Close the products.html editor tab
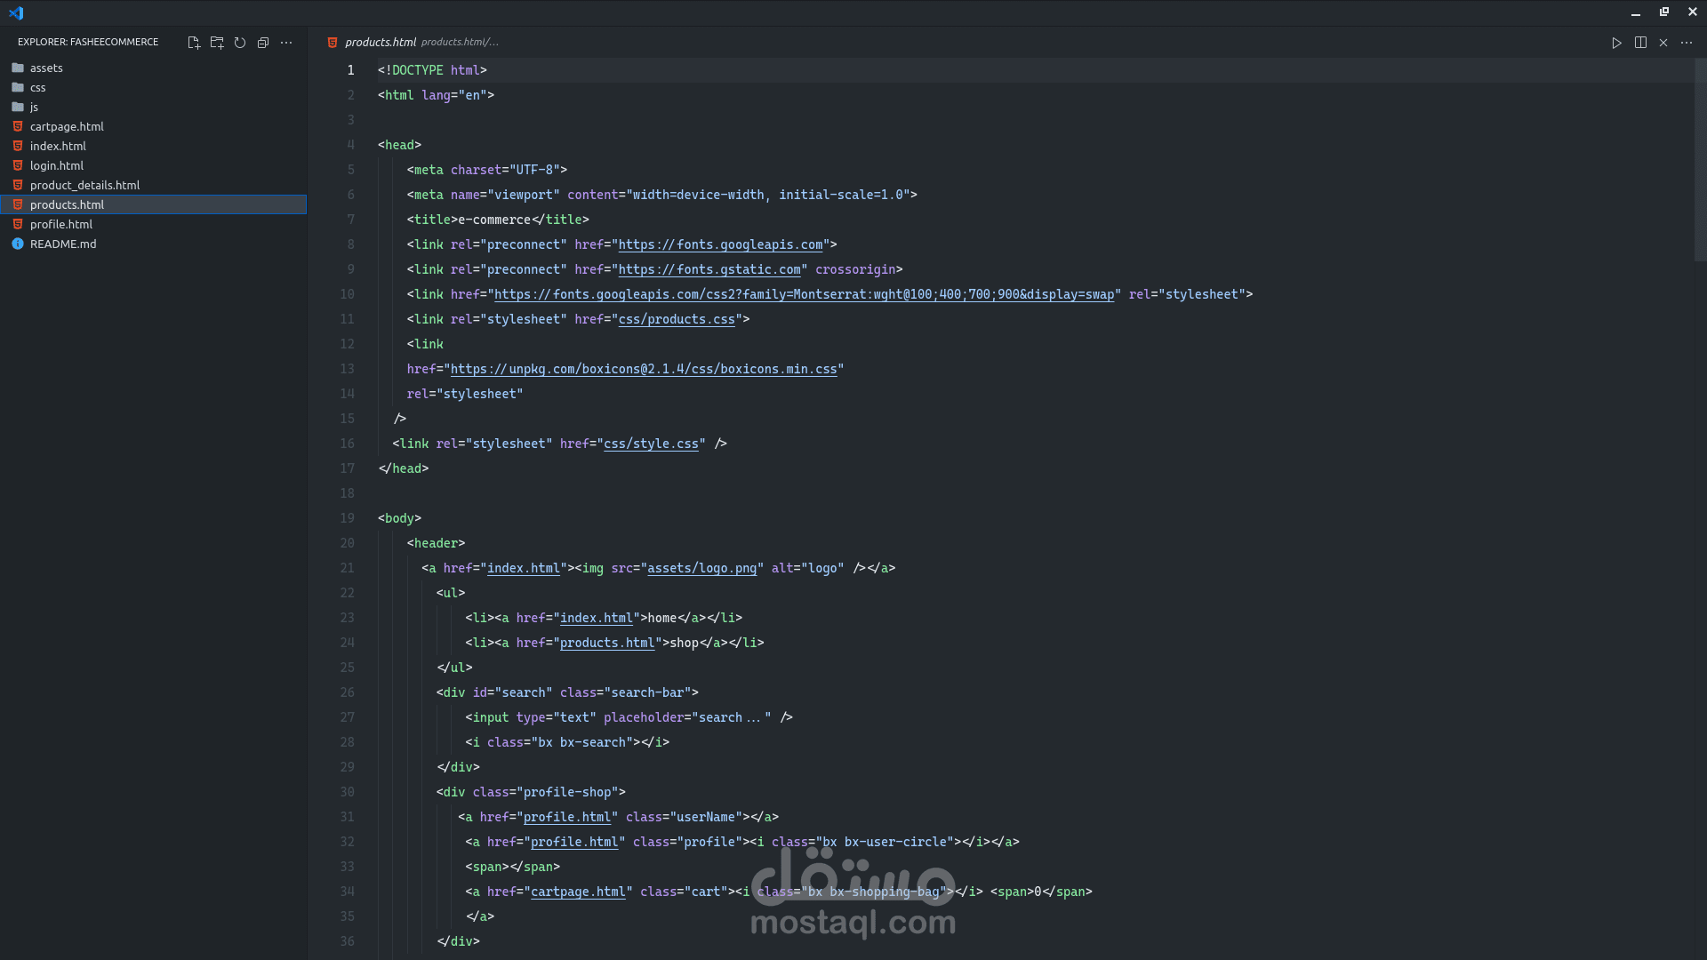 (1663, 43)
